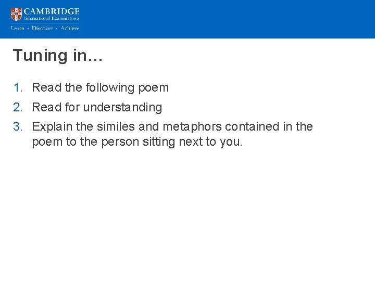Click International Examinations subtitle text
Image resolution: width=375 pixels, height=281 pixels.
(52, 18)
